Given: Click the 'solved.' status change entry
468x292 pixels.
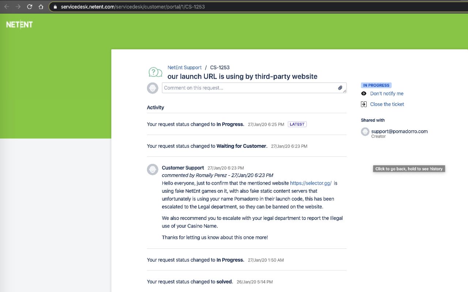Looking at the screenshot, I should tap(190, 282).
